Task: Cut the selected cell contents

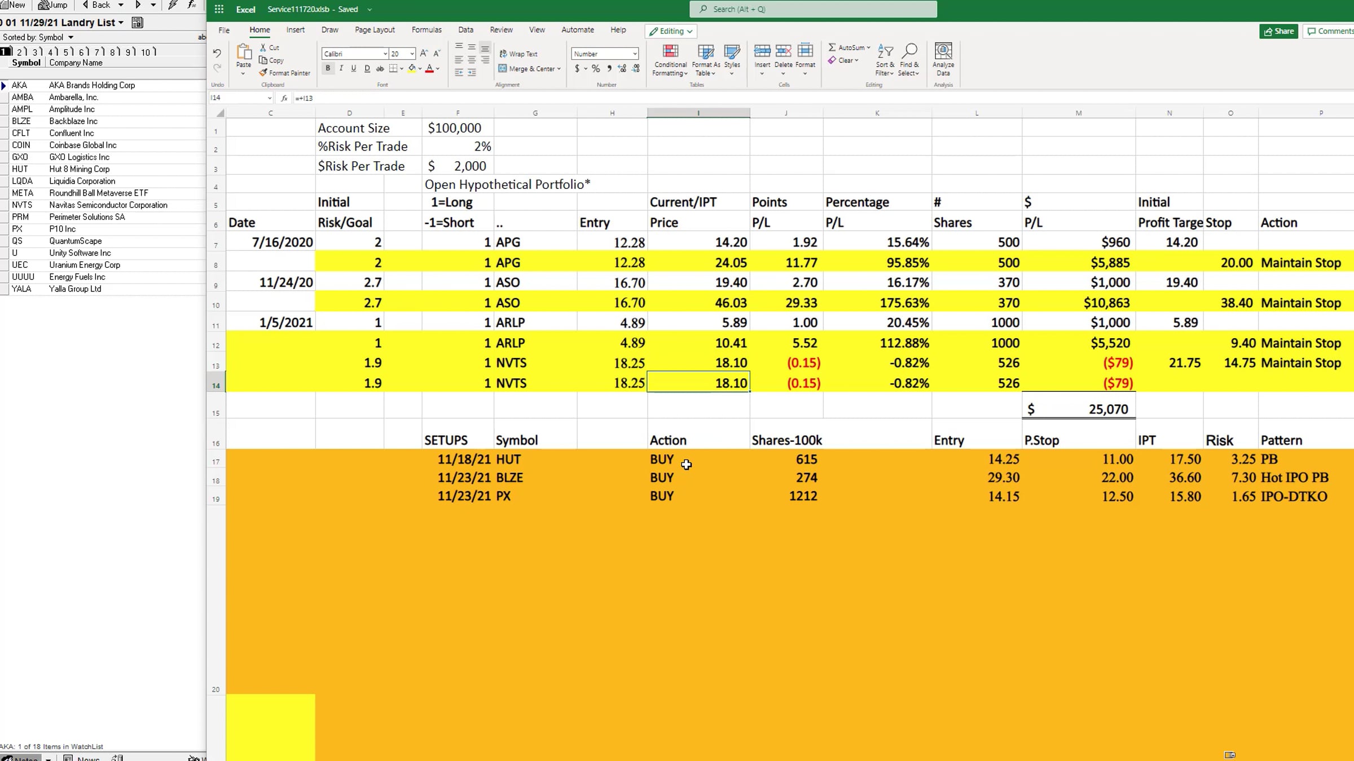Action: click(x=270, y=48)
